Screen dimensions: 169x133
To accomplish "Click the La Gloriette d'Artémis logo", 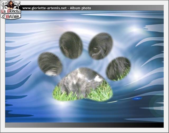I will [x=11, y=10].
